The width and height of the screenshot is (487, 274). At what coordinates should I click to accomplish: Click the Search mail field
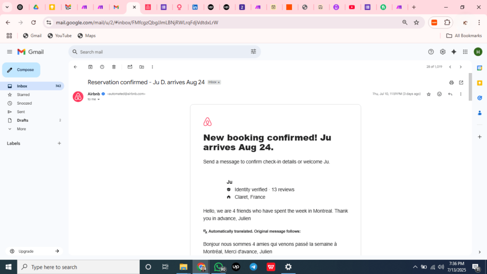click(x=162, y=52)
